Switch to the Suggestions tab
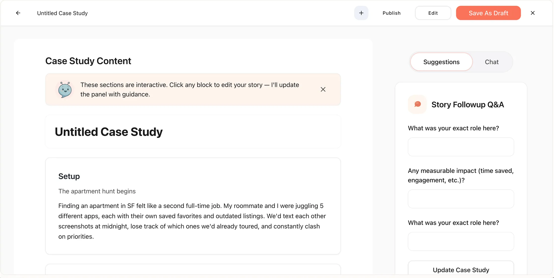This screenshot has height=278, width=554. tap(441, 62)
